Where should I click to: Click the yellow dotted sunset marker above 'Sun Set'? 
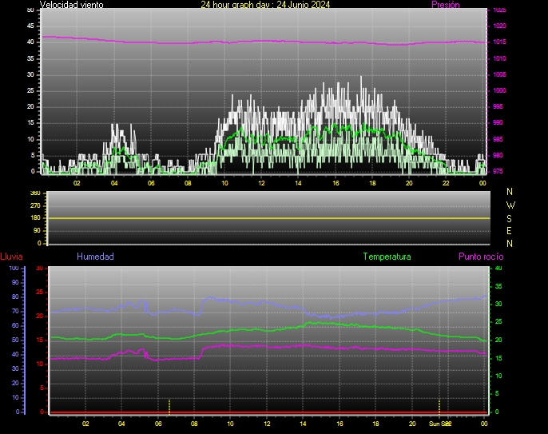[439, 406]
